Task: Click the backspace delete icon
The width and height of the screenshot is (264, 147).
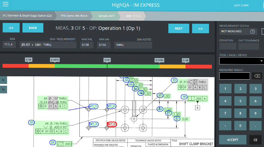Action: pos(257,76)
